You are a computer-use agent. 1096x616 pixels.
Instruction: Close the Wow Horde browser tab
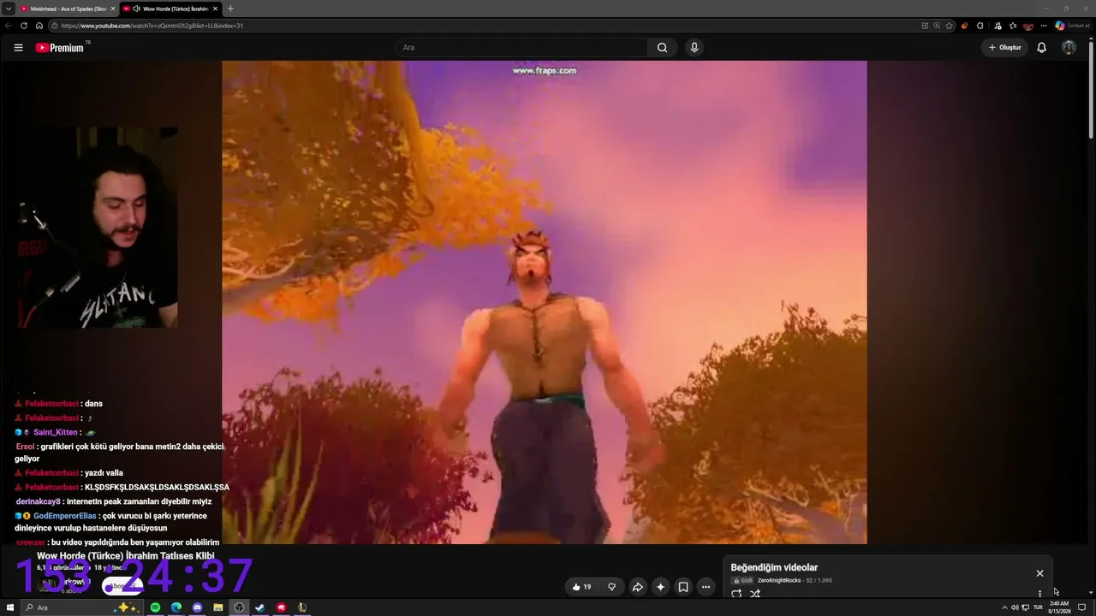click(x=215, y=9)
